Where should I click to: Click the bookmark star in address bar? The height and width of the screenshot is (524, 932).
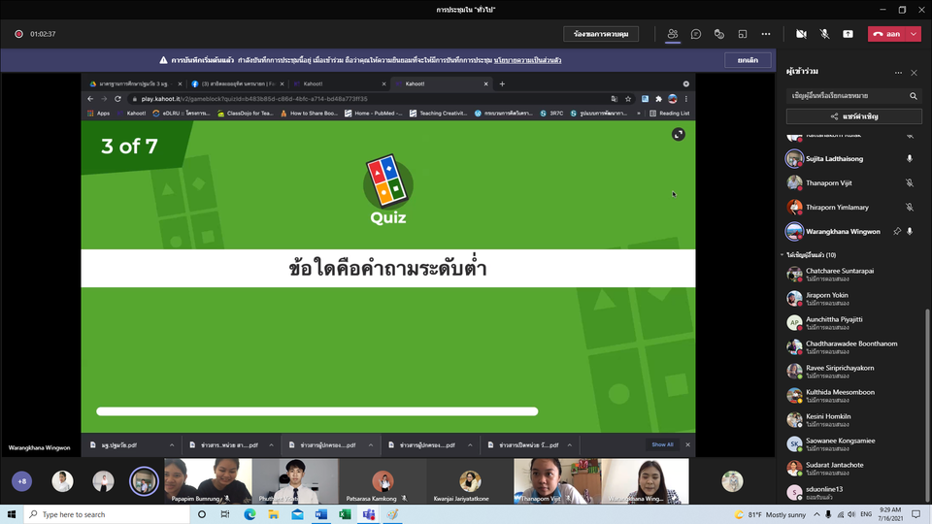628,99
